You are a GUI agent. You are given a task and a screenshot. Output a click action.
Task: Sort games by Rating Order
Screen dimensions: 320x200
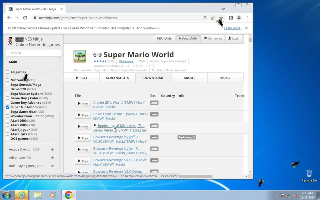[x=188, y=38]
